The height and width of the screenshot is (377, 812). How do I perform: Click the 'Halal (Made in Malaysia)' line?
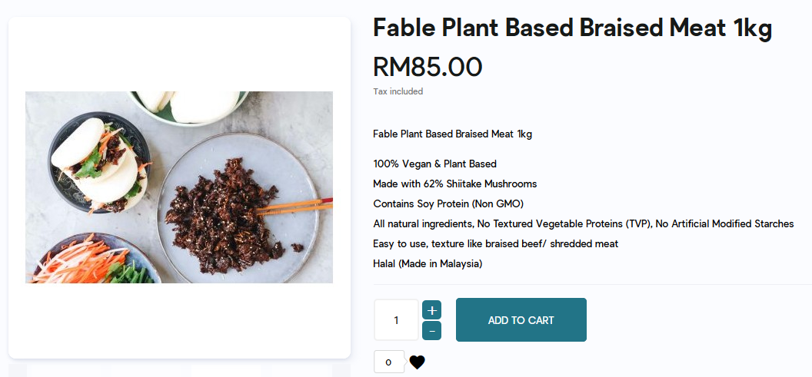(x=427, y=263)
